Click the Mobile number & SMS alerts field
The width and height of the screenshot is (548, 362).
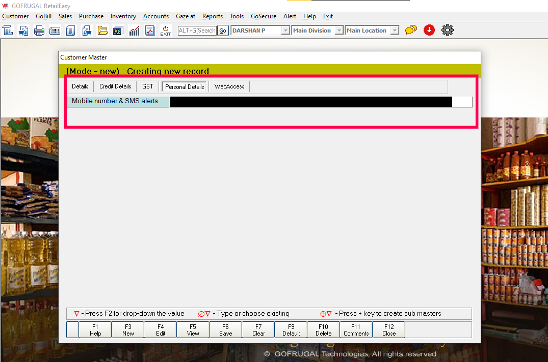321,102
